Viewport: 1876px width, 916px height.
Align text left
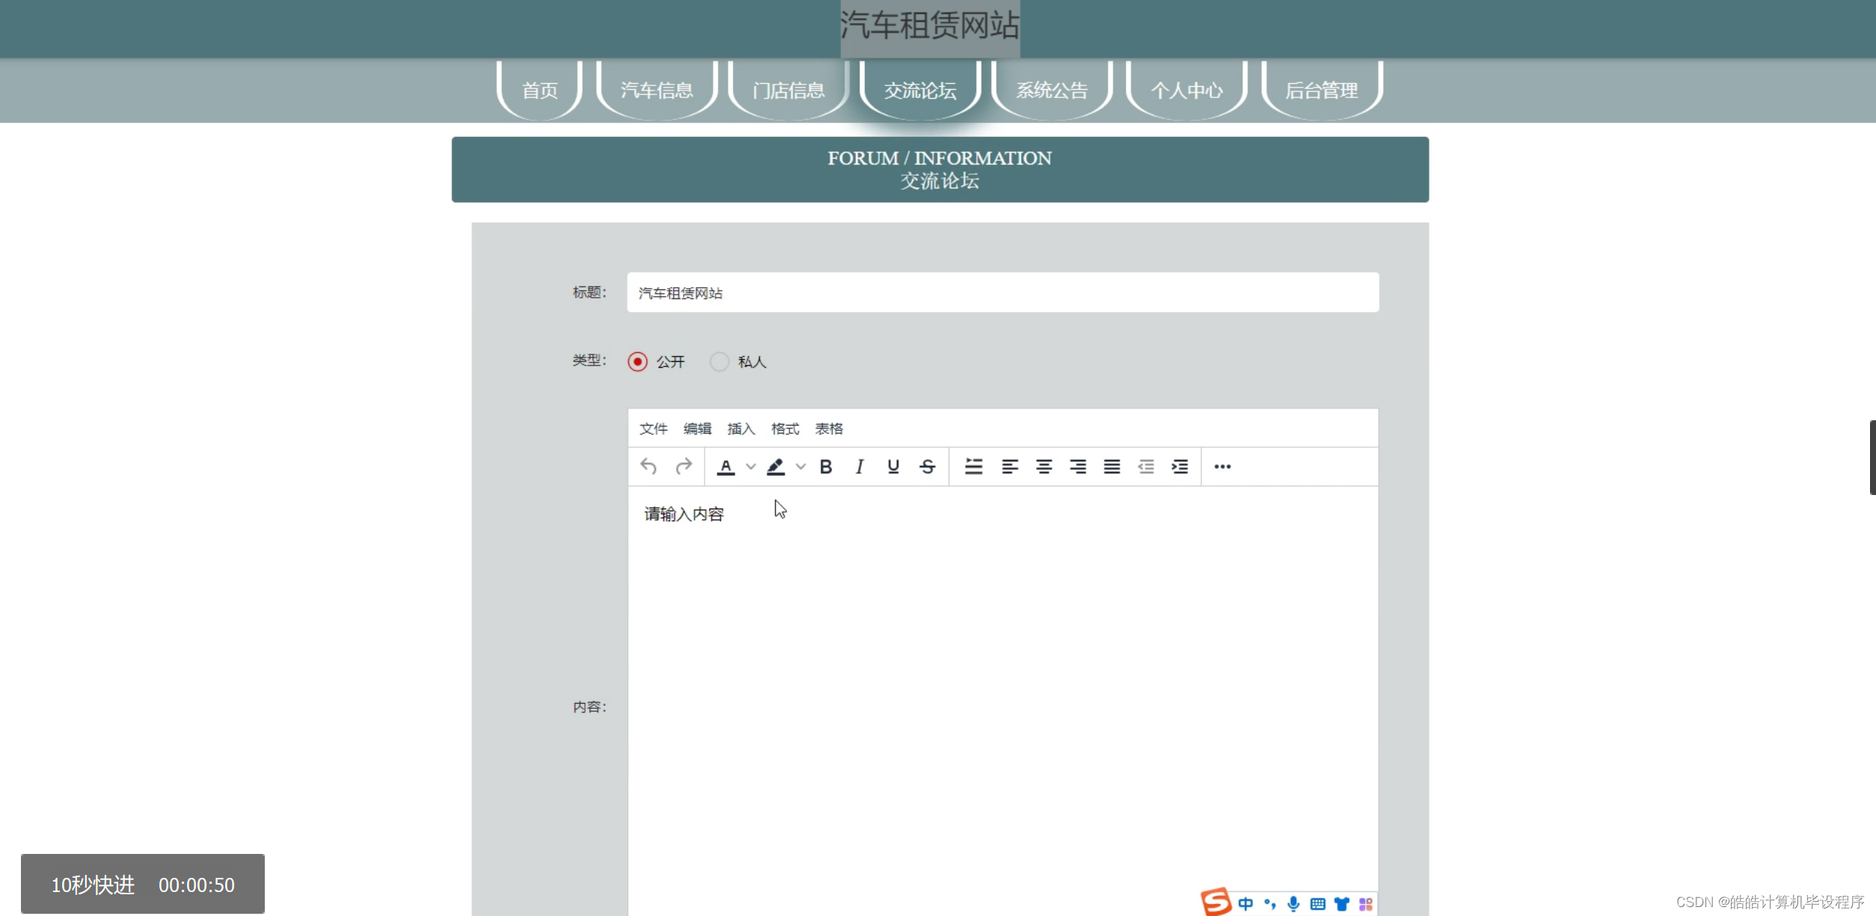click(x=1010, y=467)
